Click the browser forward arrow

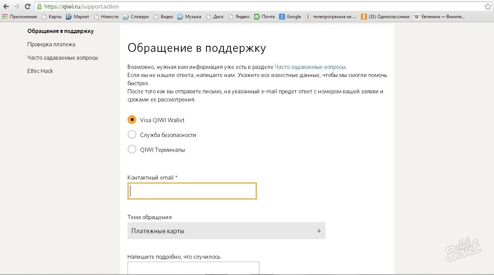click(17, 6)
